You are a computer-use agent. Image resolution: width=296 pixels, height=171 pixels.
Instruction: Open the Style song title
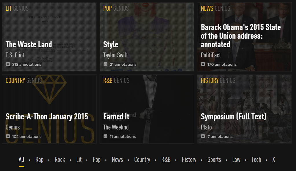click(111, 45)
